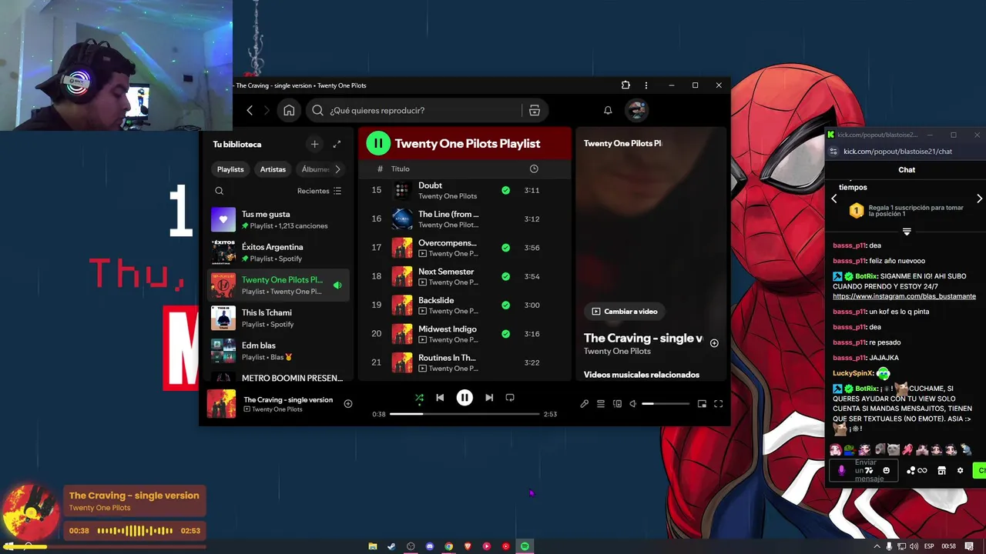Screen dimensions: 986x554
Task: Go to previous pinned item in Kick chat
Action: tap(833, 199)
